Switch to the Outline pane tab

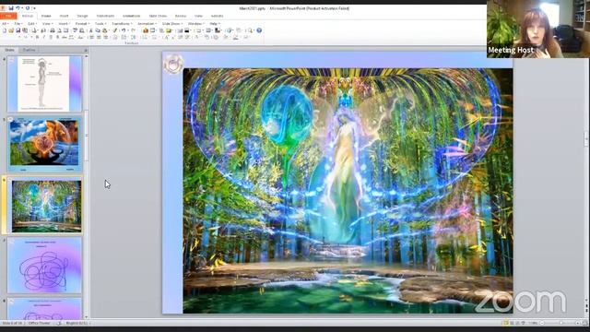click(29, 50)
